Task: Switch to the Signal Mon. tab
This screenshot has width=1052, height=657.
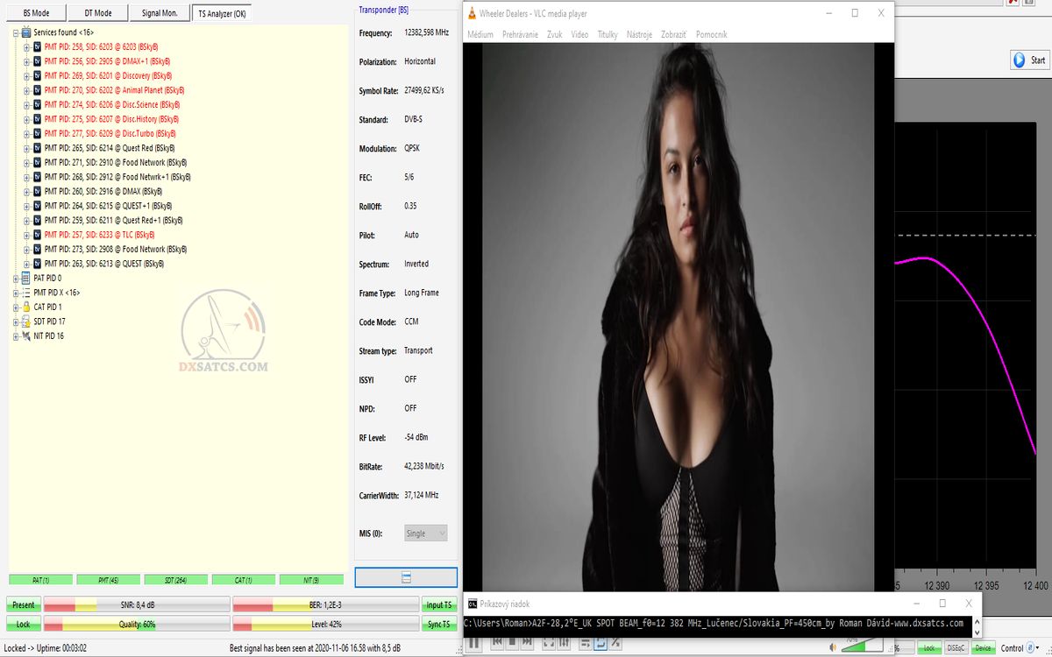Action: 158,13
